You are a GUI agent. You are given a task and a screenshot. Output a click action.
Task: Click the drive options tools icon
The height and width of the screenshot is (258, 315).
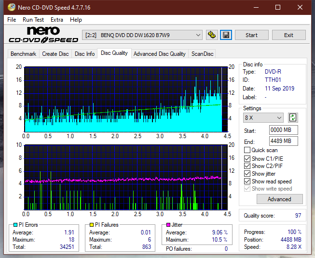click(x=212, y=35)
